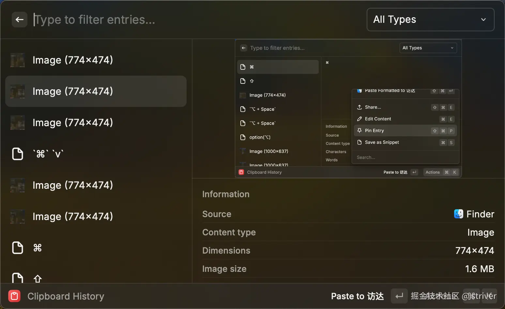Image resolution: width=505 pixels, height=309 pixels.
Task: Click the document icon of the ⇧ entry
Action: click(x=18, y=278)
